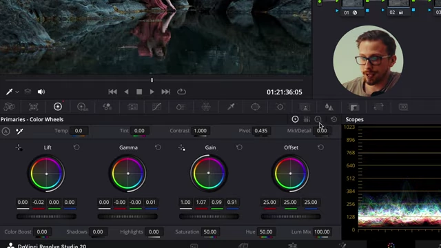441x248 pixels.
Task: Adjust the Lift master wheel slider
Action: pos(46,216)
